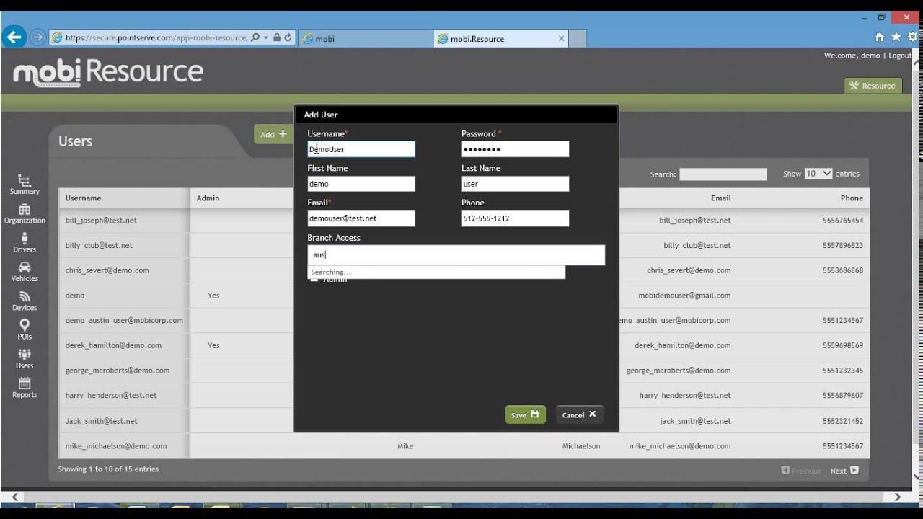Click the table Search box
The image size is (923, 519).
[x=723, y=174]
